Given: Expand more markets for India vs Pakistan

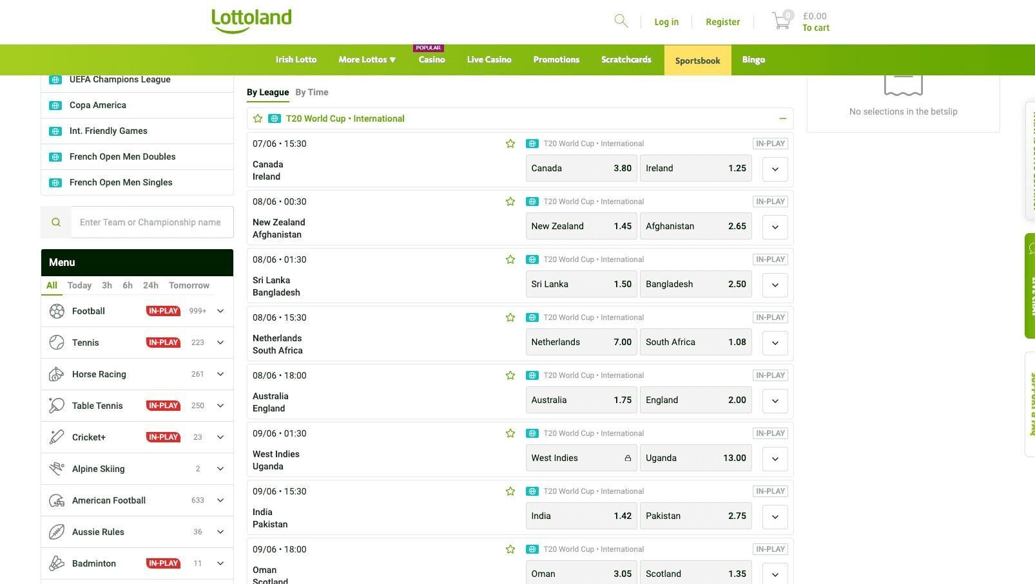Looking at the screenshot, I should 775,516.
